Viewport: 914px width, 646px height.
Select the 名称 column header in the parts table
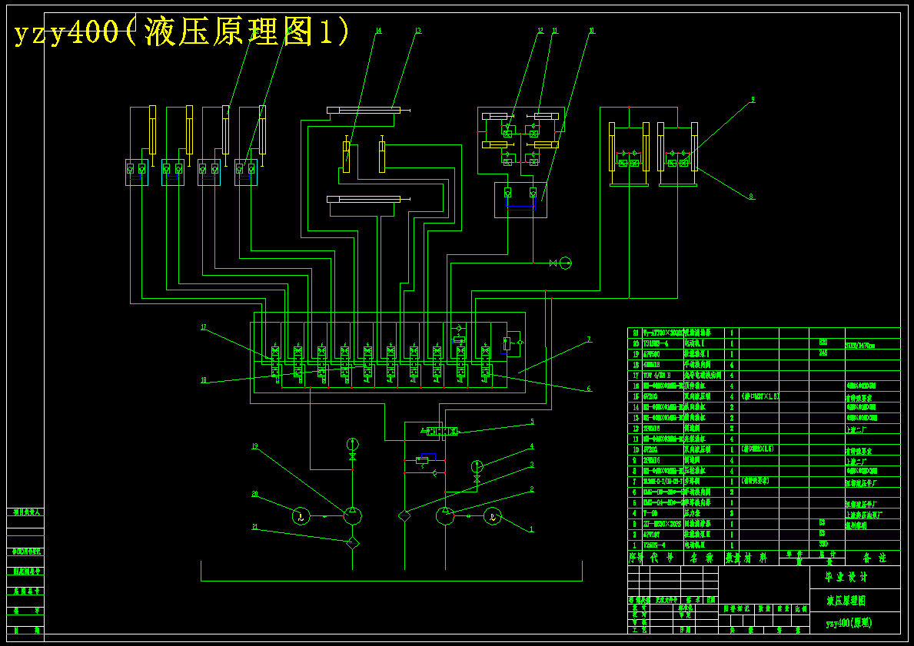pos(702,558)
